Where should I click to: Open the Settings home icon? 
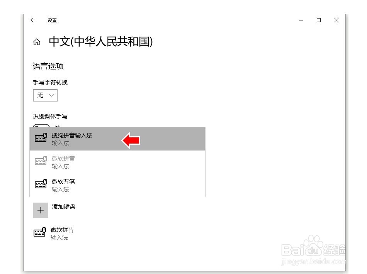pos(37,42)
